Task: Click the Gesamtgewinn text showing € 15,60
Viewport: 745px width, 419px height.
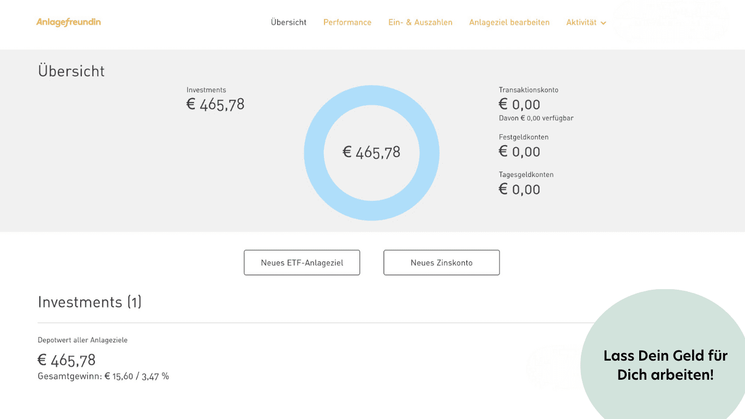Action: pos(103,376)
